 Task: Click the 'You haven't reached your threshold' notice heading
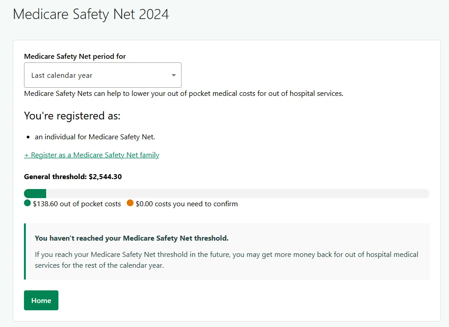pyautogui.click(x=132, y=238)
